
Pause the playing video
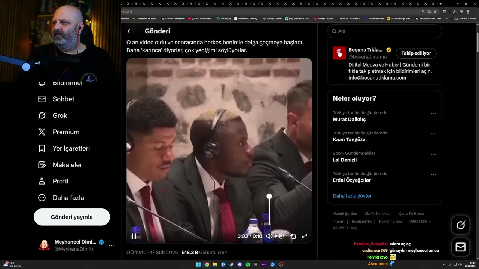click(134, 236)
